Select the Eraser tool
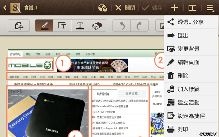The height and width of the screenshot is (137, 219). [98, 26]
